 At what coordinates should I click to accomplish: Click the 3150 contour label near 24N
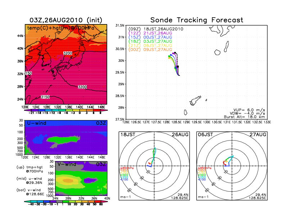coord(45,97)
